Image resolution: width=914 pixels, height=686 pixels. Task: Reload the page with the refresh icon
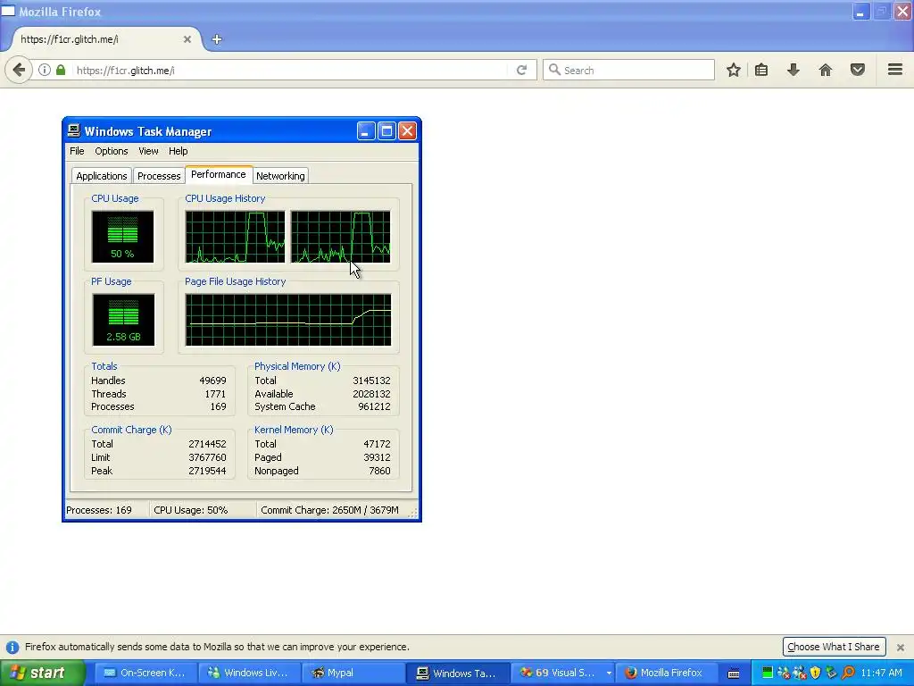521,70
